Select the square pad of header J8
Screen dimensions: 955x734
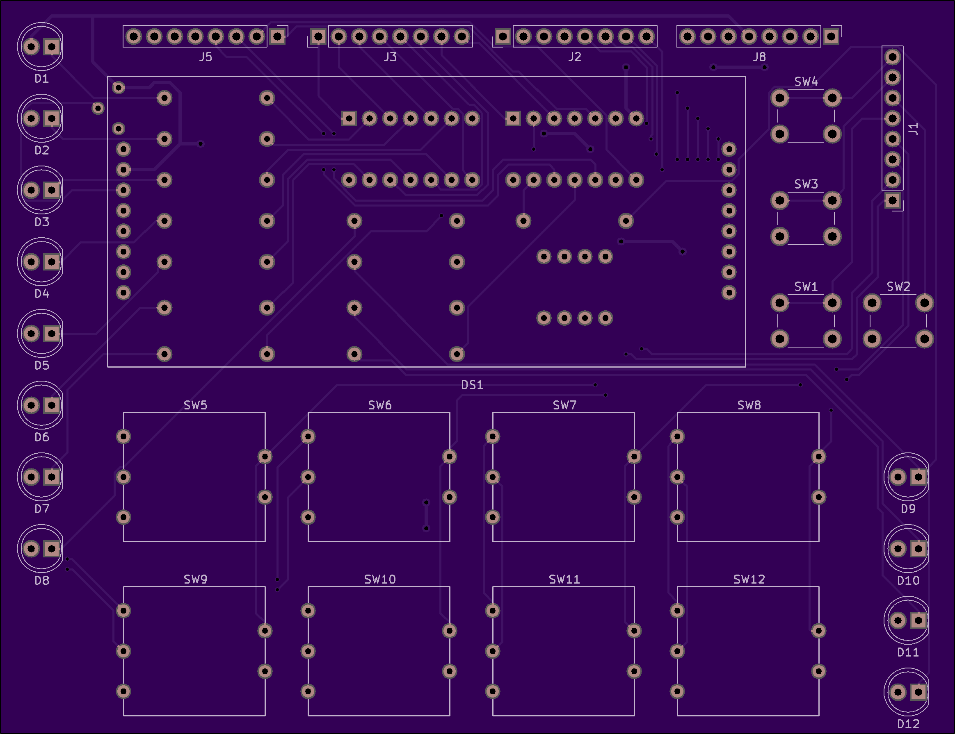point(831,36)
